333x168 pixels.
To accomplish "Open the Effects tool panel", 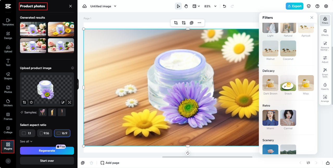I will point(325,33).
